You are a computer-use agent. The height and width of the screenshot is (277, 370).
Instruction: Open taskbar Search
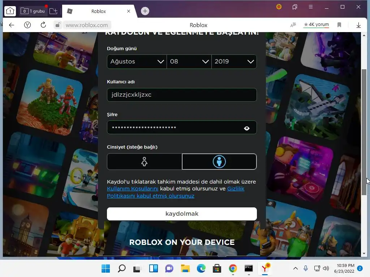coord(121,268)
